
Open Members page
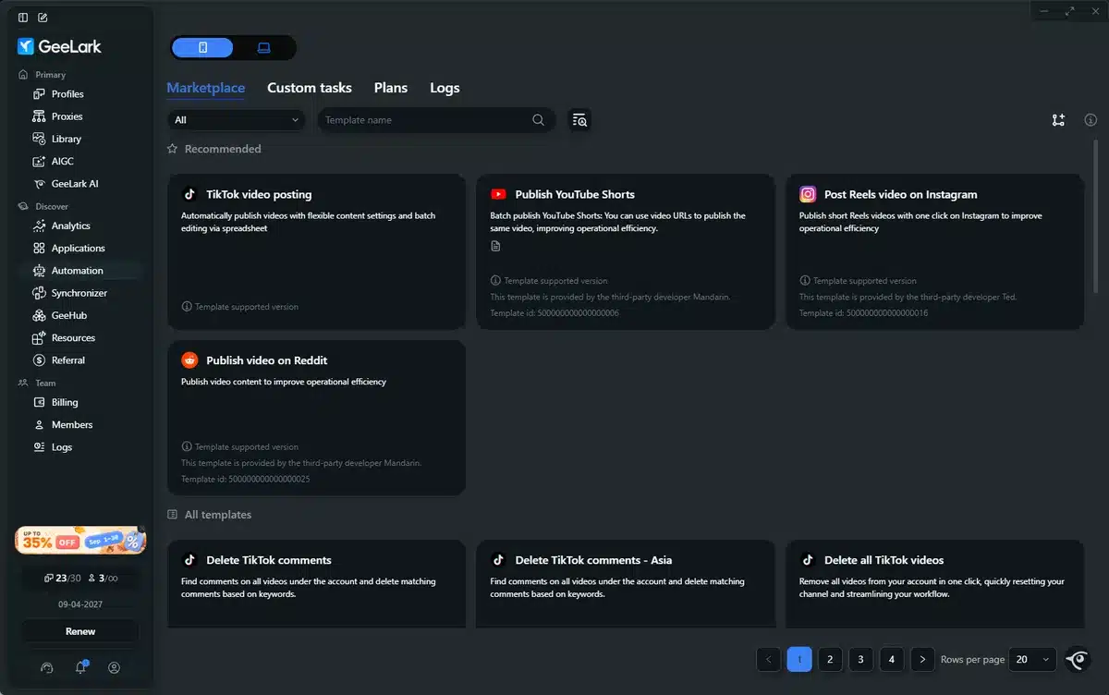[71, 425]
